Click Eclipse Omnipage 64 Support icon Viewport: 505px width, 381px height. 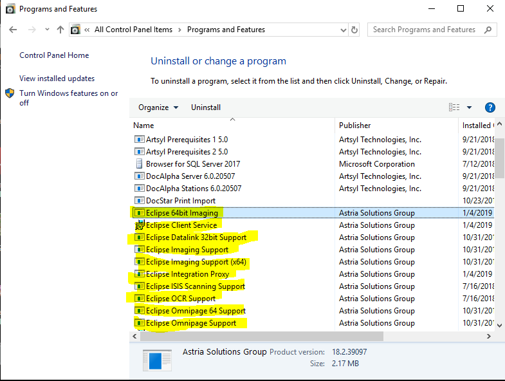click(139, 311)
